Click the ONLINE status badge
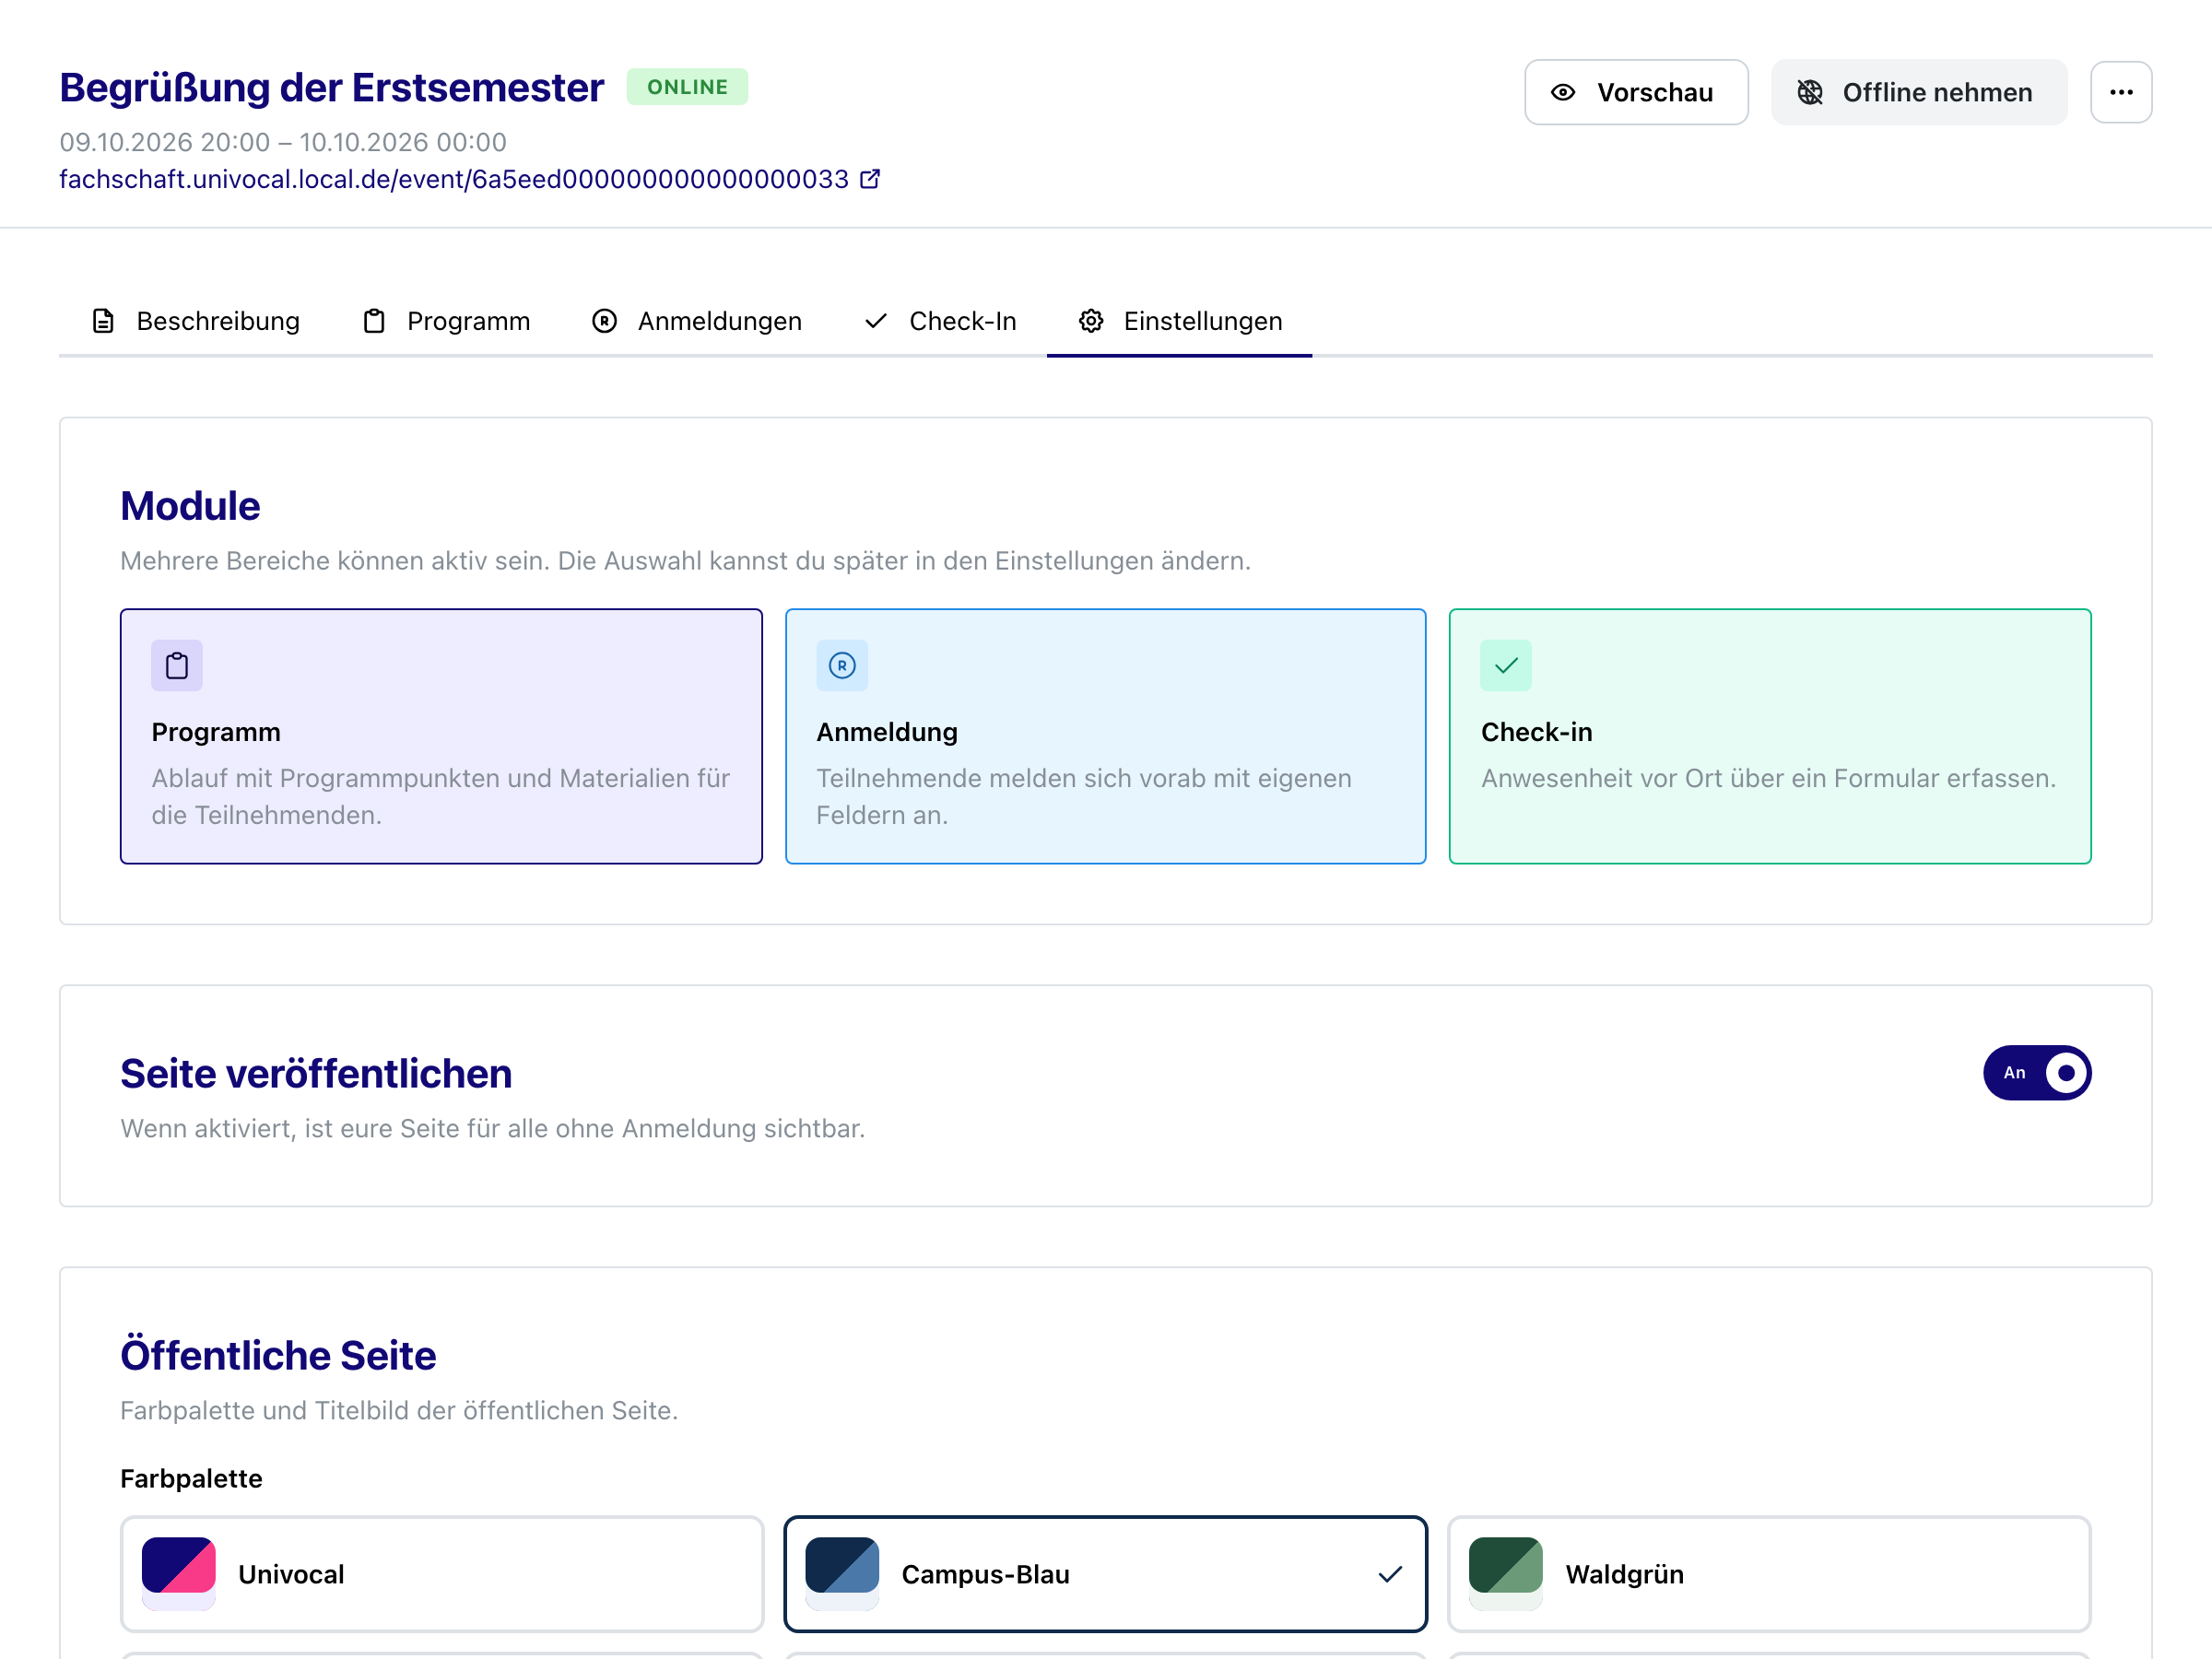 (x=687, y=87)
